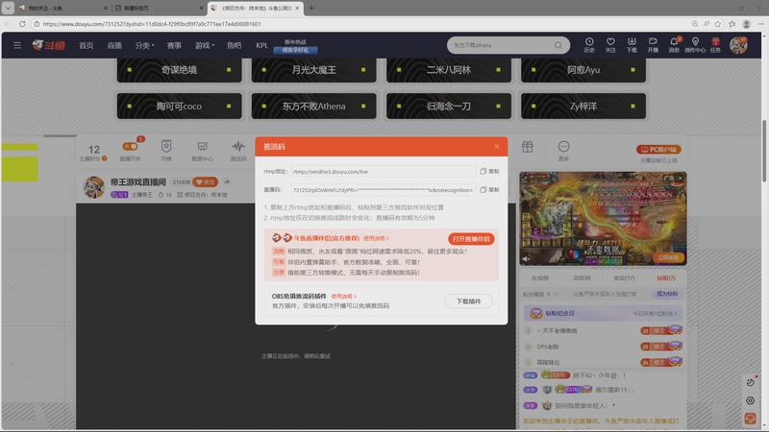This screenshot has width=769, height=432.
Task: Click the 开播 start streaming icon
Action: pos(653,45)
